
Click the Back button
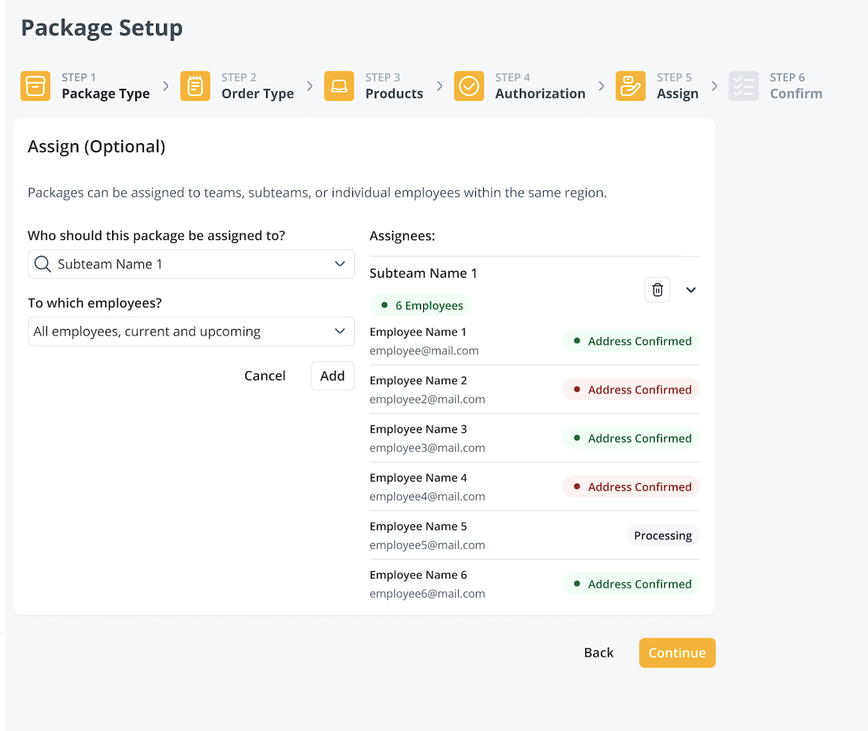[x=598, y=653]
